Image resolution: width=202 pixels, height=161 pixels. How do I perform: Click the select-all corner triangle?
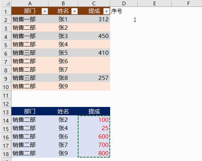click(6, 3)
